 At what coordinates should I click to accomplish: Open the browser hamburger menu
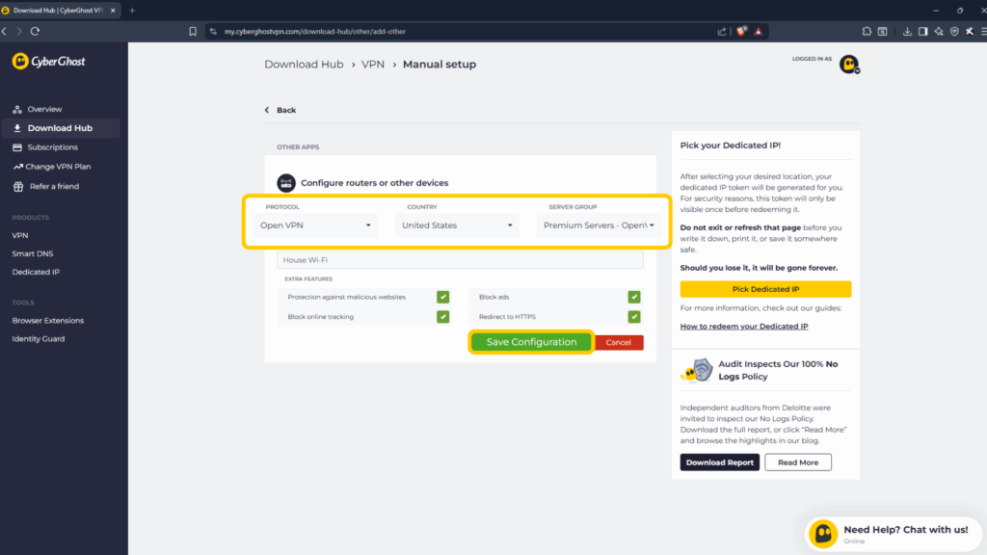point(983,32)
